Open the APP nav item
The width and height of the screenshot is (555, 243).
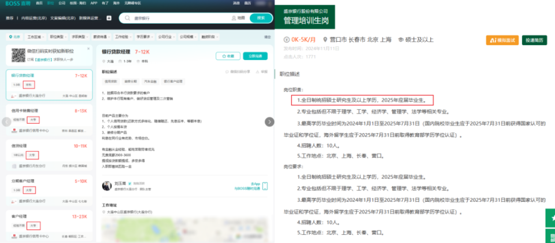(x=94, y=3)
